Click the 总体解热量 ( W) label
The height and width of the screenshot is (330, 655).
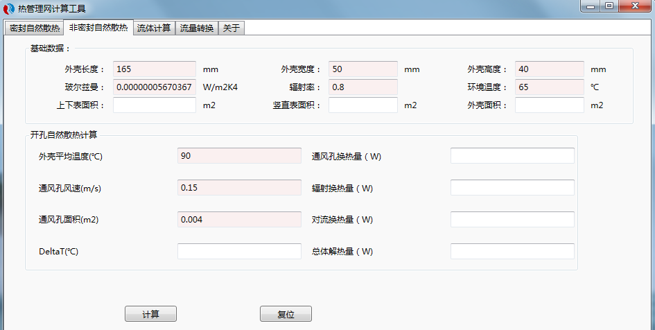click(342, 252)
